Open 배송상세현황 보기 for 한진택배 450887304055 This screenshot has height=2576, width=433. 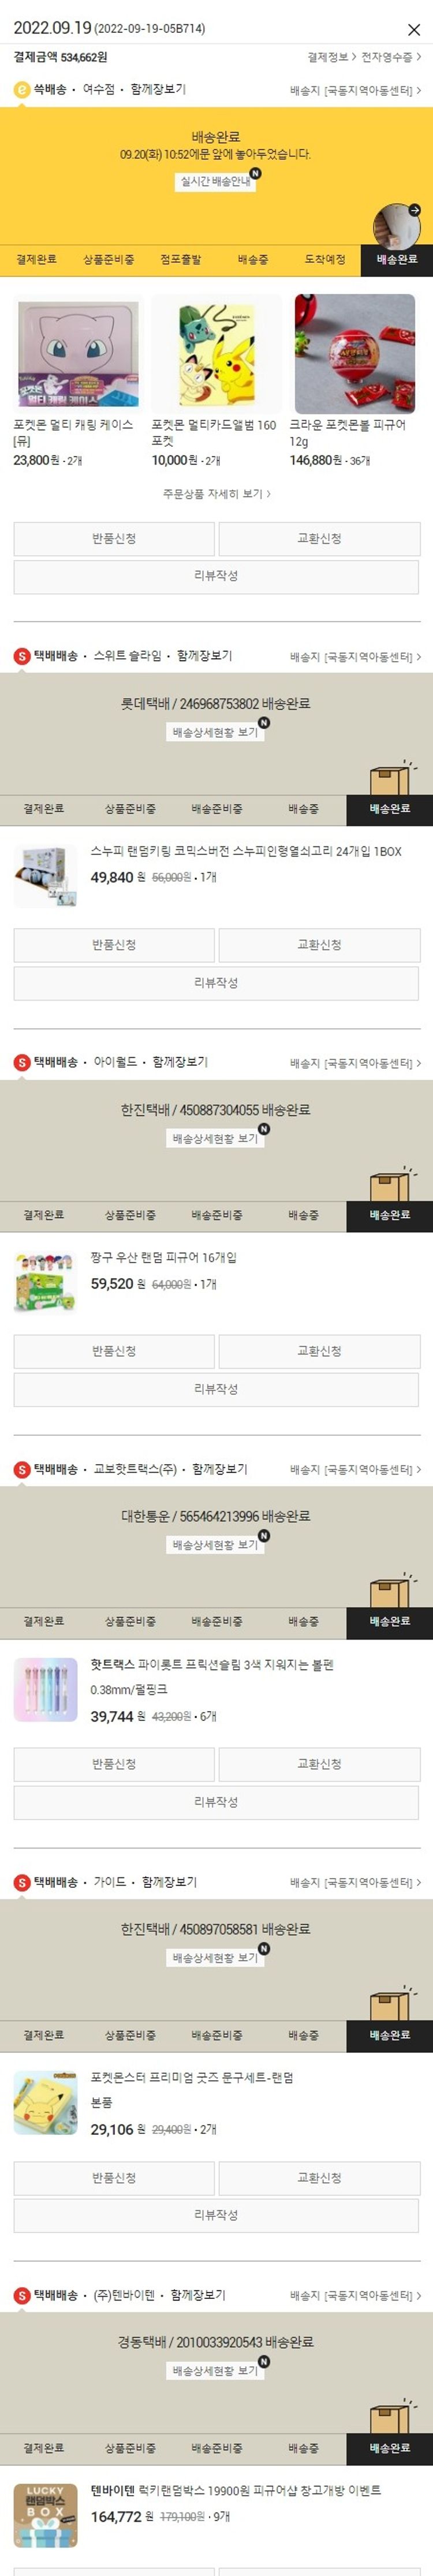point(215,1139)
